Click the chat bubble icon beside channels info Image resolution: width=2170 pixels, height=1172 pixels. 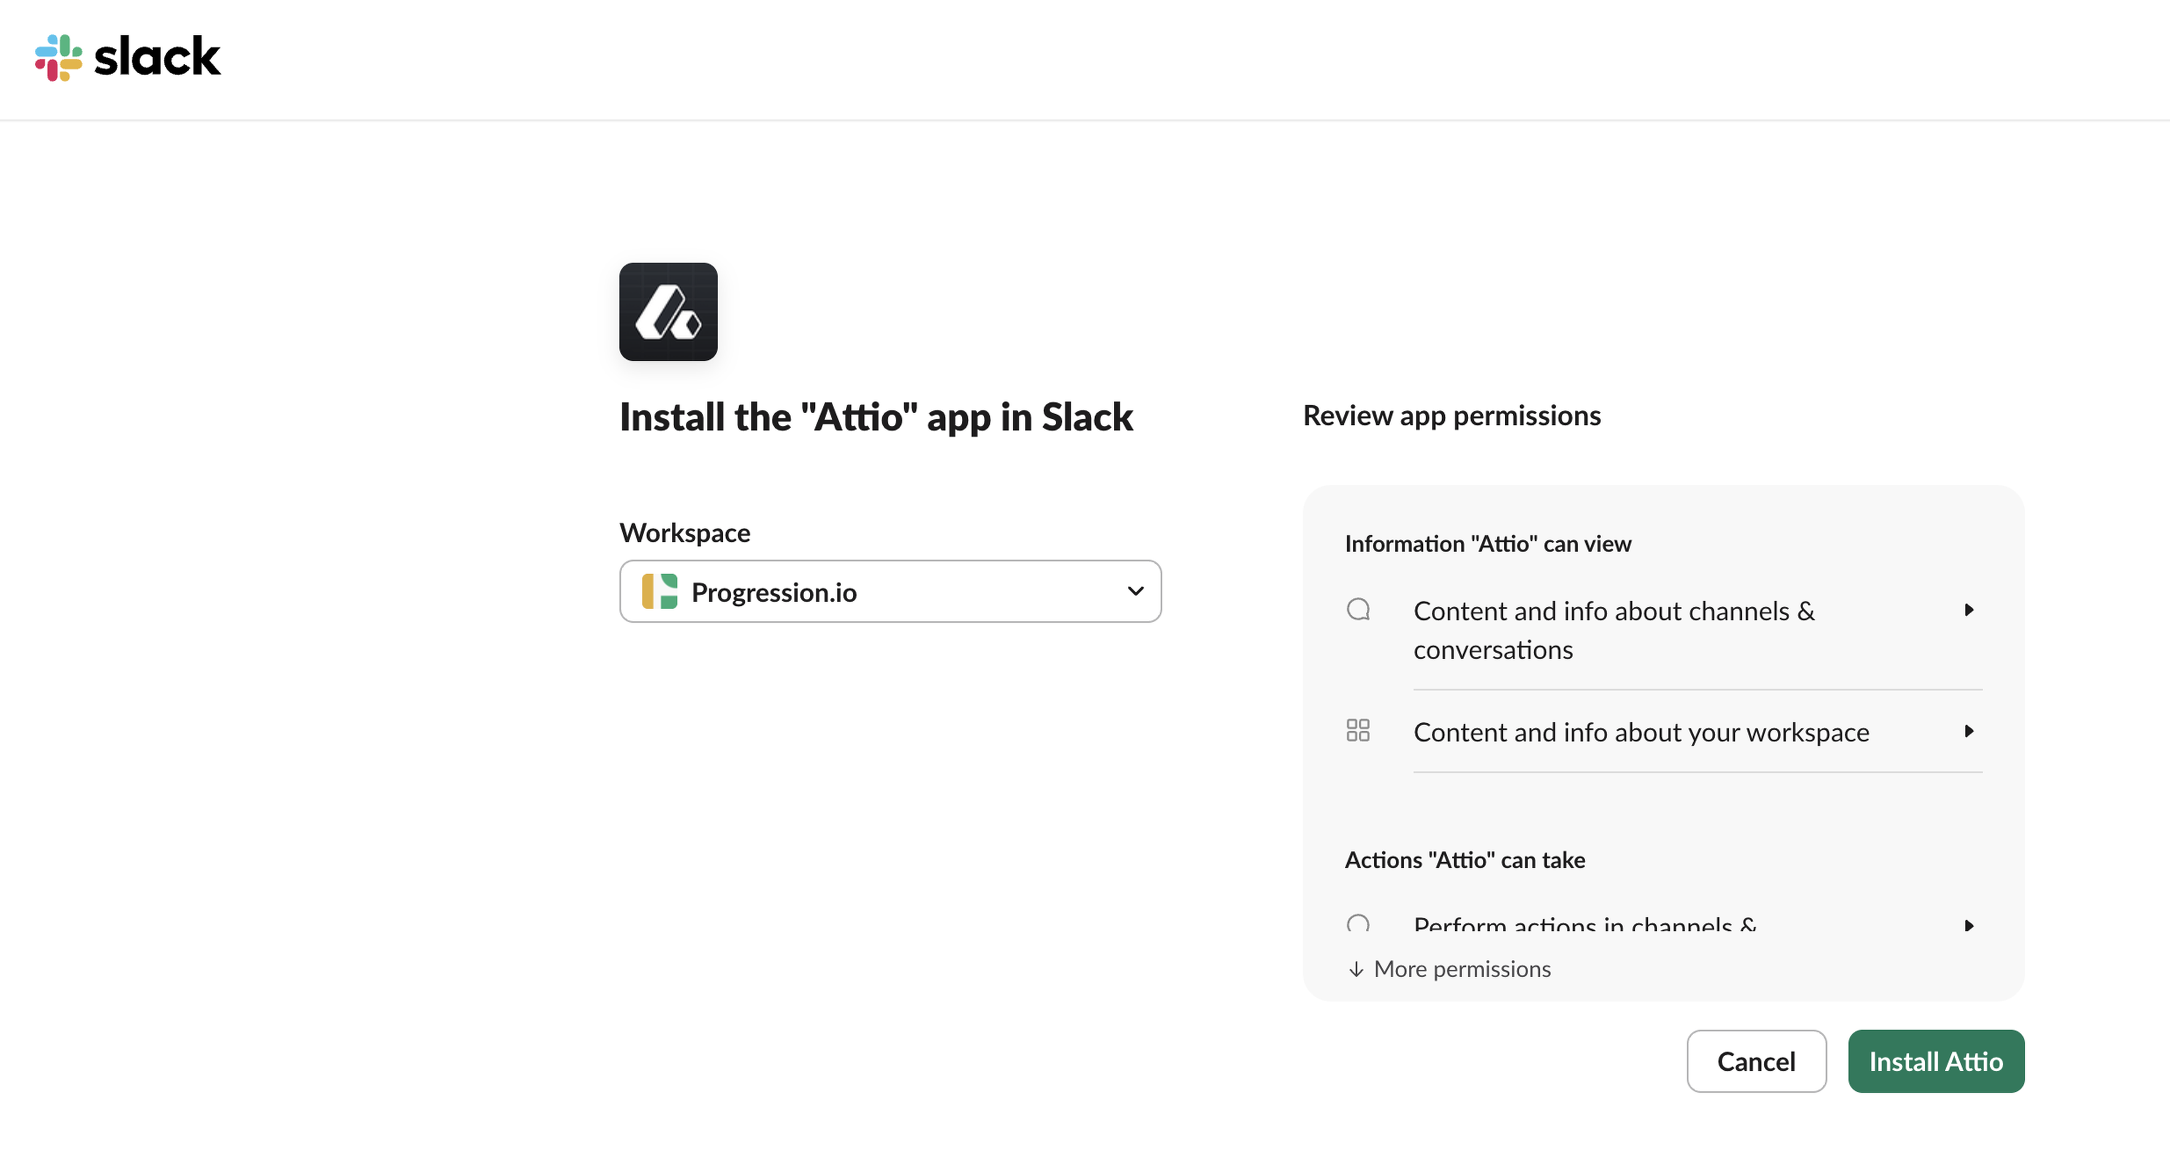(1358, 609)
